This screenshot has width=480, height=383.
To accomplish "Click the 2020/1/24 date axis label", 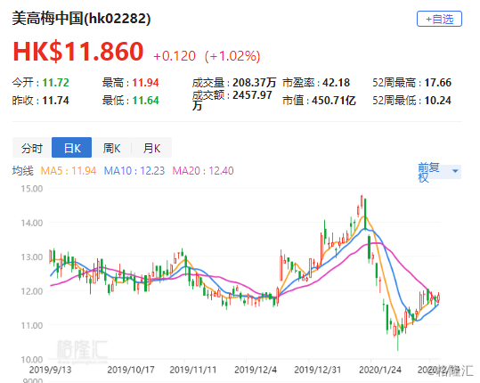I will pos(380,370).
